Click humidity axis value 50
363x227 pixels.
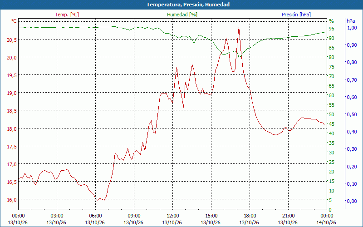click(332, 114)
